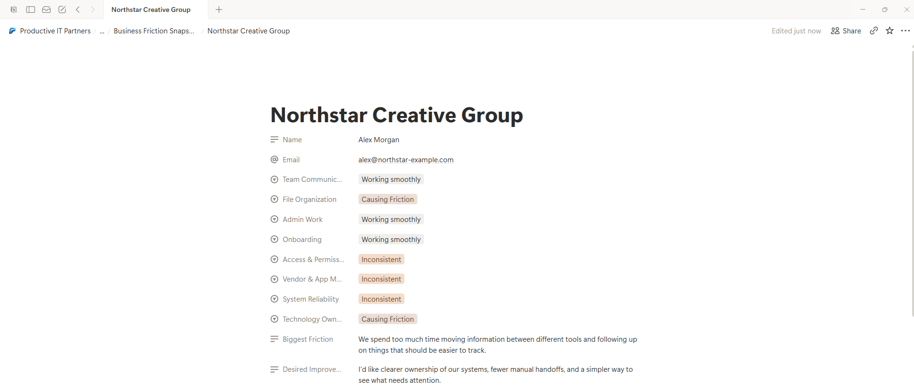Click the Share button
This screenshot has height=389, width=914.
point(846,31)
